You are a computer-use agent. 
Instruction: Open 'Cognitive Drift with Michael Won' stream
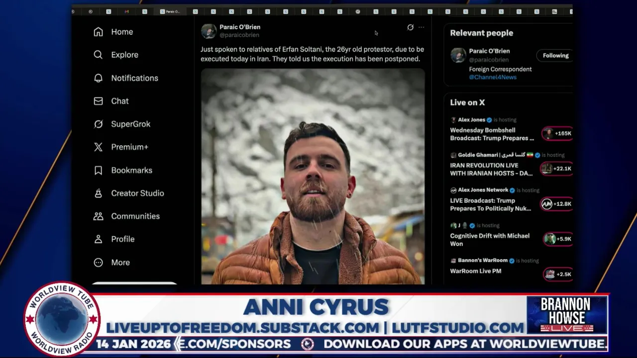tap(490, 240)
